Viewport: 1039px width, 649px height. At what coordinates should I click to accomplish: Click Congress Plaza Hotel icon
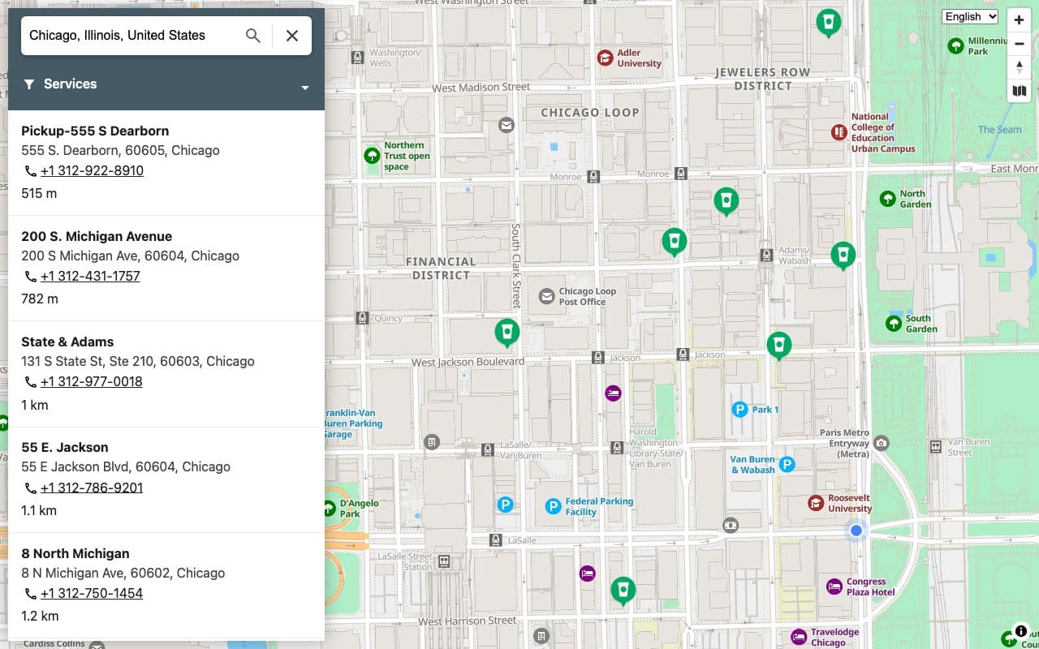point(834,587)
